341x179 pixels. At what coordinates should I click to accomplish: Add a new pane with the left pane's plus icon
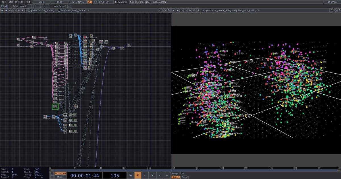pos(19,11)
